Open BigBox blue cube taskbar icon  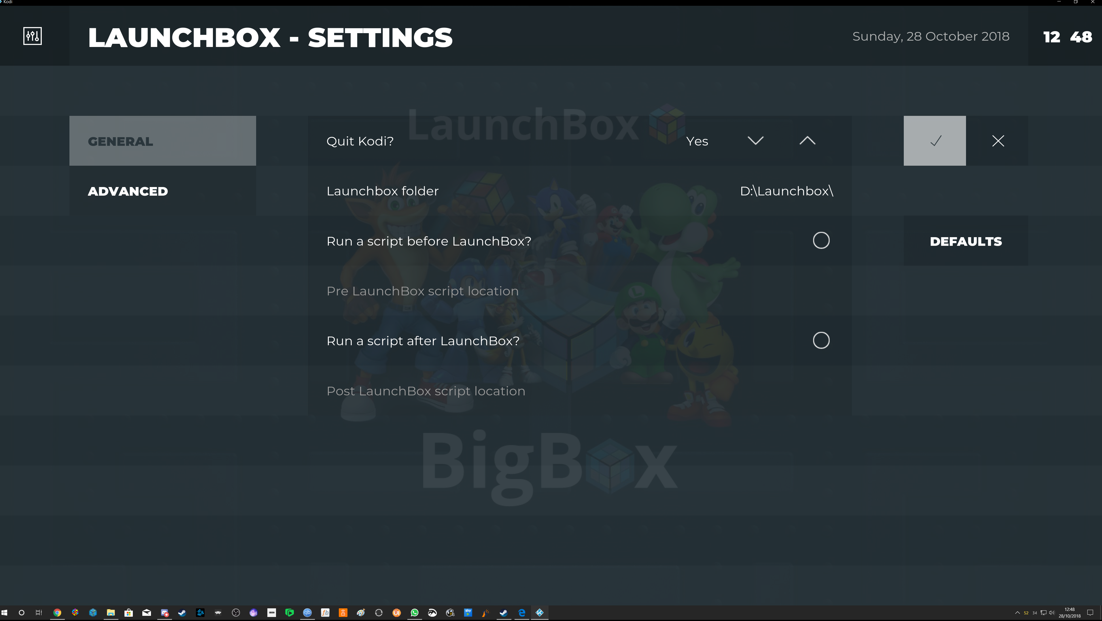click(93, 612)
